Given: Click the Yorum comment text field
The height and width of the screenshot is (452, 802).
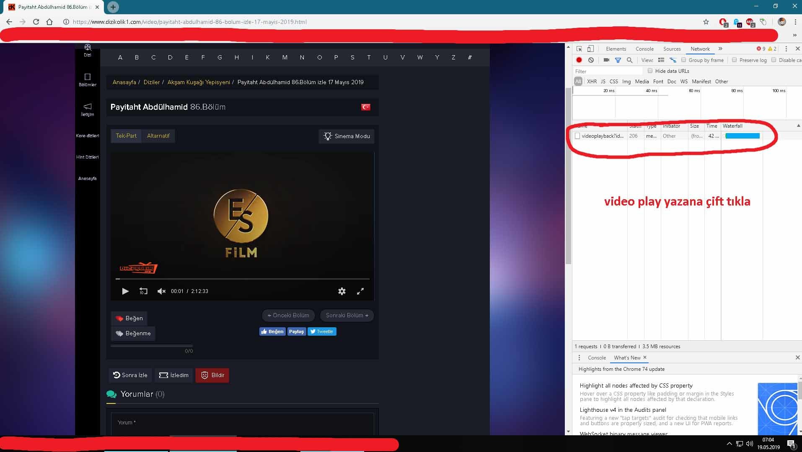Looking at the screenshot, I should [x=242, y=424].
